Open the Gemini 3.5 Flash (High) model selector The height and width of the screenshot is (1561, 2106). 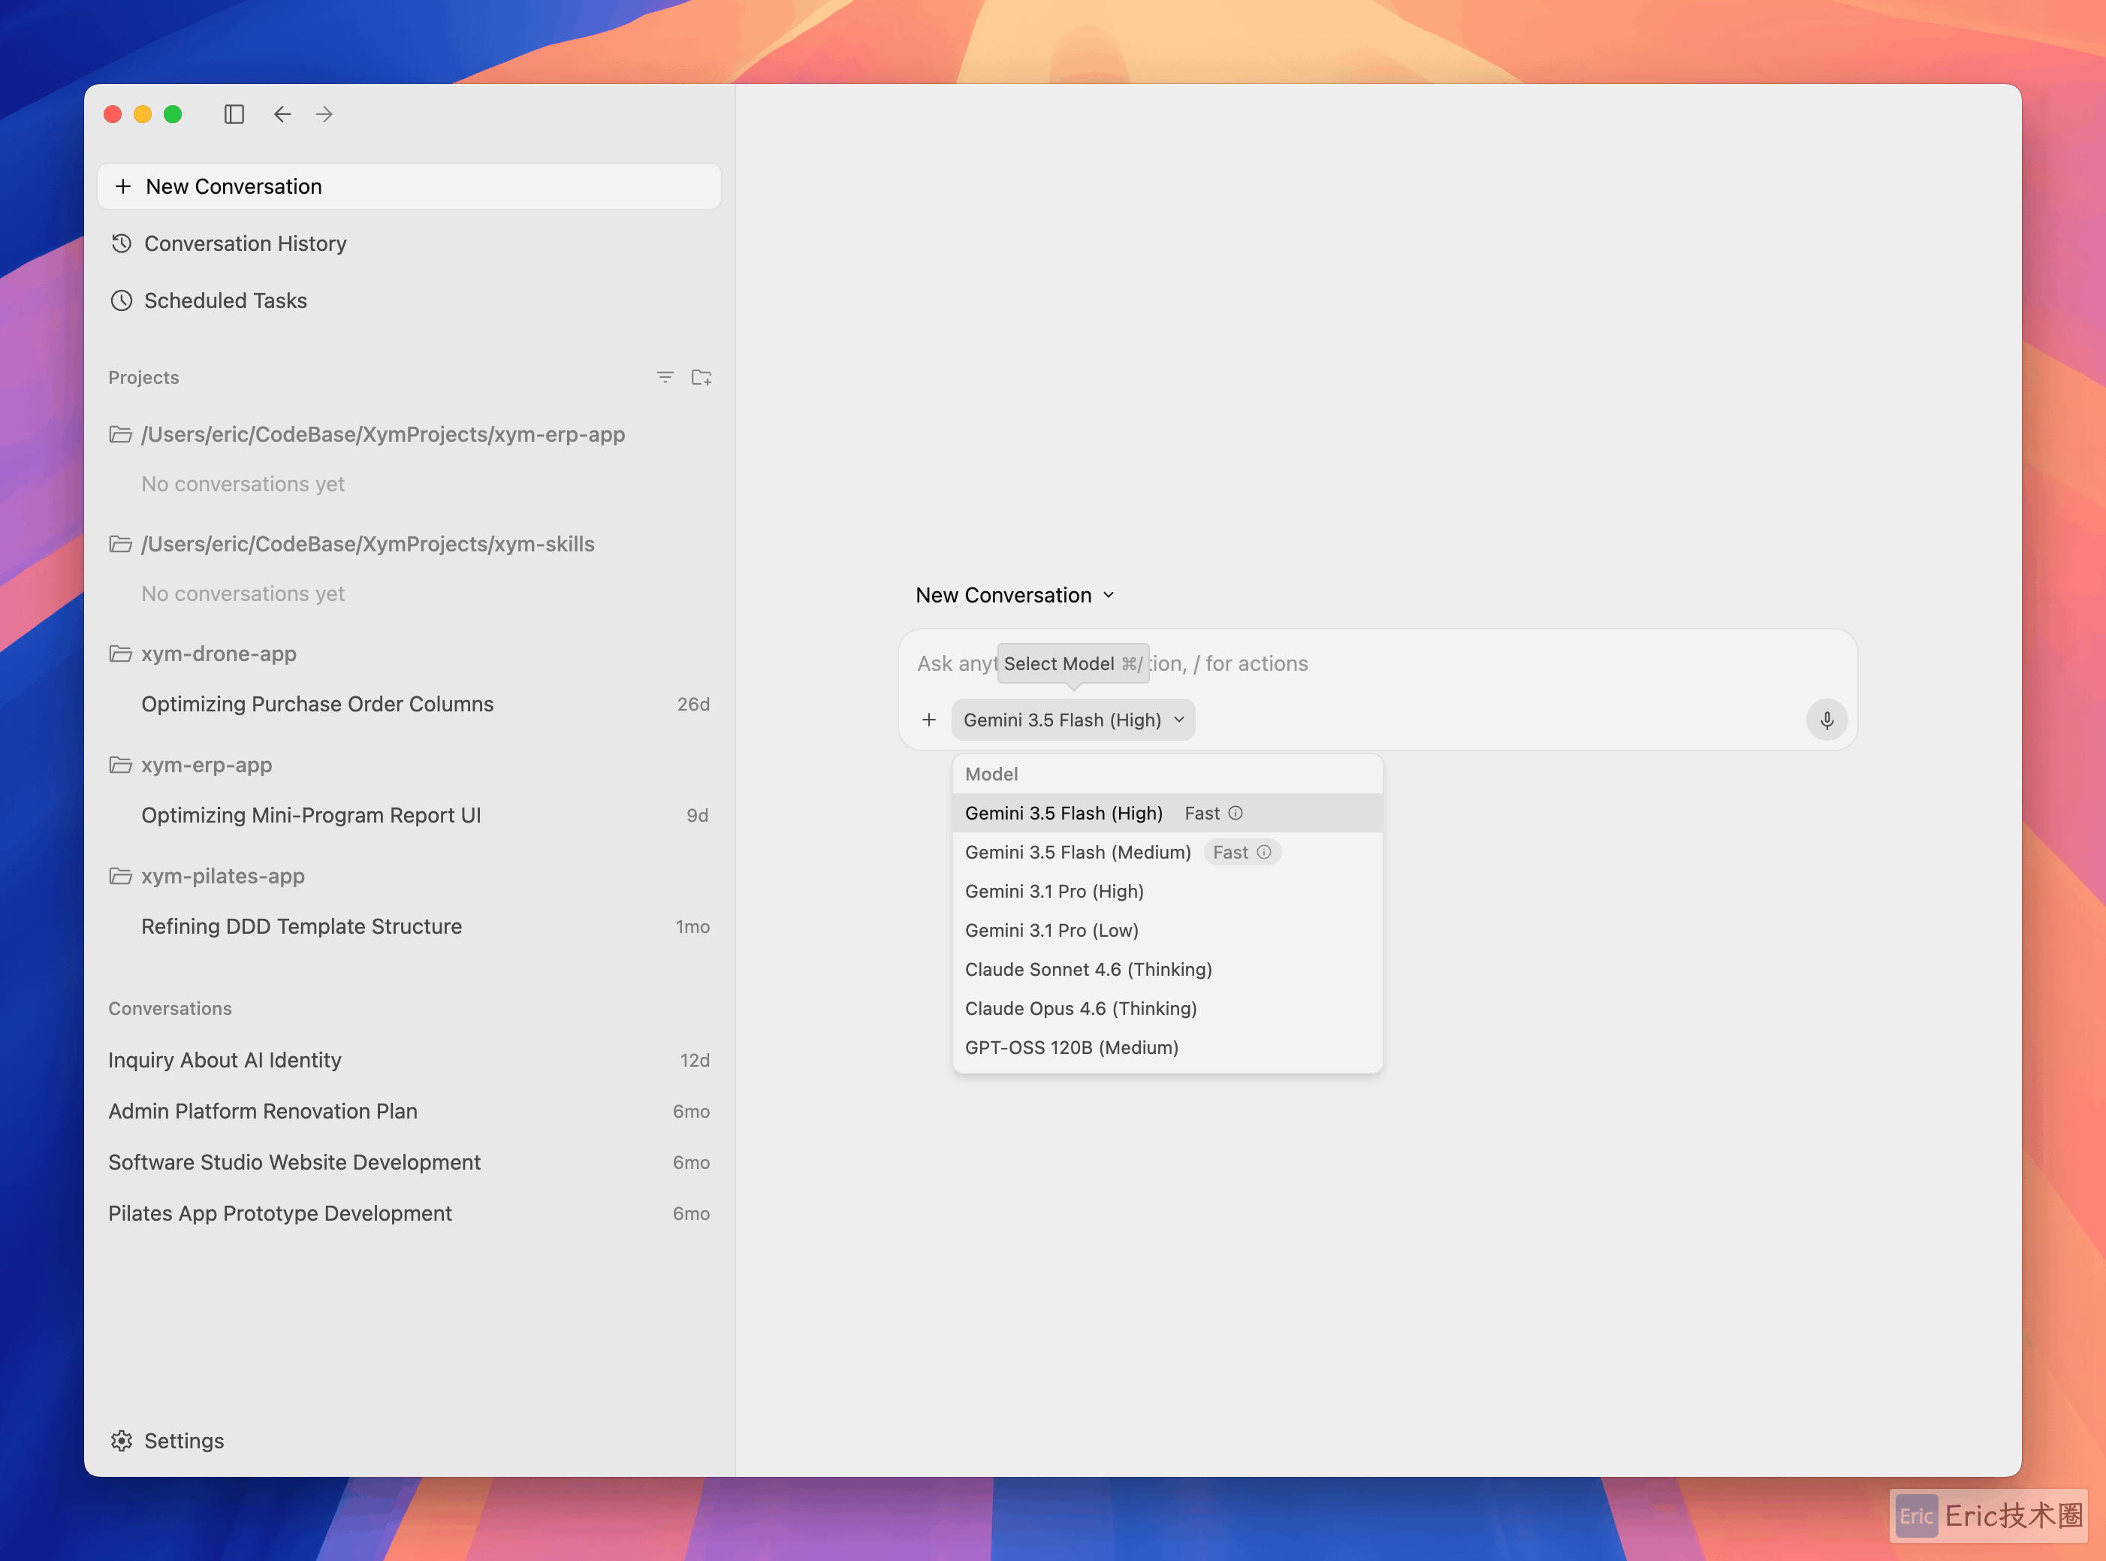click(x=1073, y=720)
